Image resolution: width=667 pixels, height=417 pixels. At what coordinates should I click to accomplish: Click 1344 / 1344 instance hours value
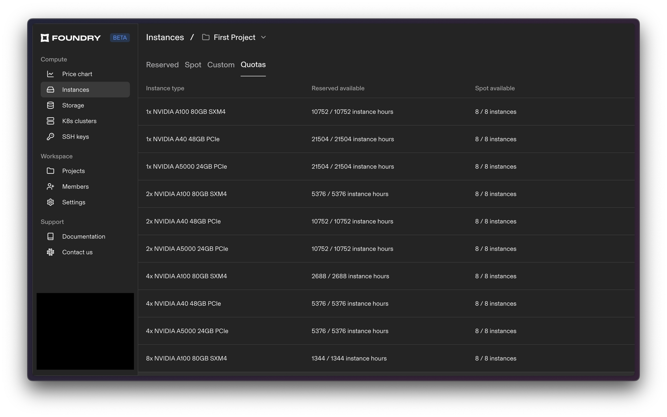(x=349, y=358)
